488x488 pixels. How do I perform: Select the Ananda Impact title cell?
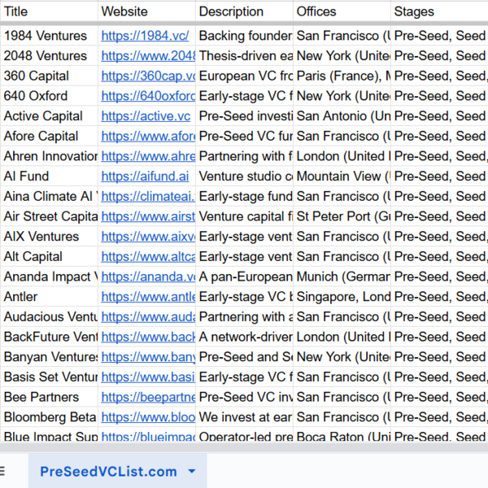click(x=49, y=277)
